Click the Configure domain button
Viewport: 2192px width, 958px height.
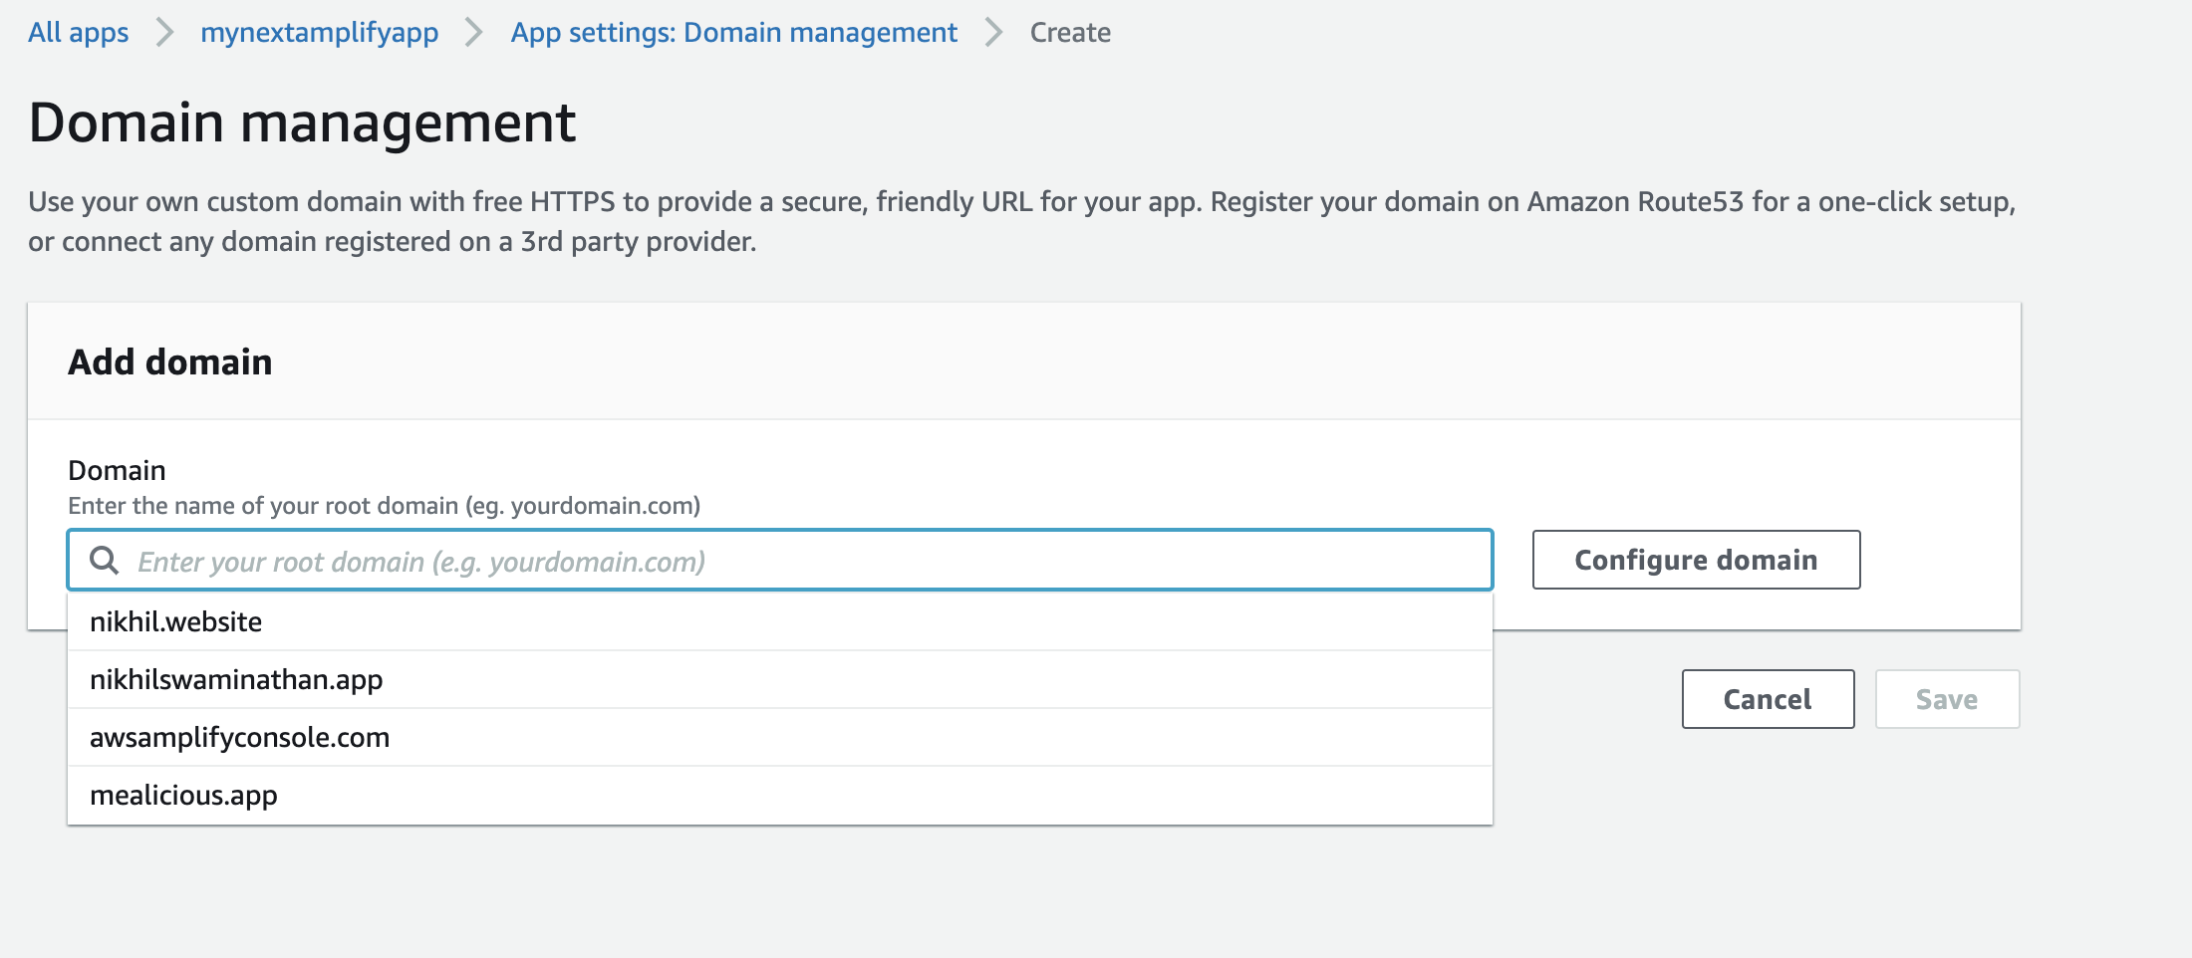click(x=1695, y=560)
